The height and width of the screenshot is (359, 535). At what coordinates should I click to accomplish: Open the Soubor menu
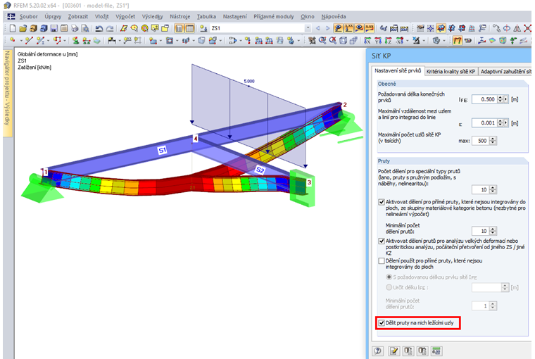tap(29, 16)
